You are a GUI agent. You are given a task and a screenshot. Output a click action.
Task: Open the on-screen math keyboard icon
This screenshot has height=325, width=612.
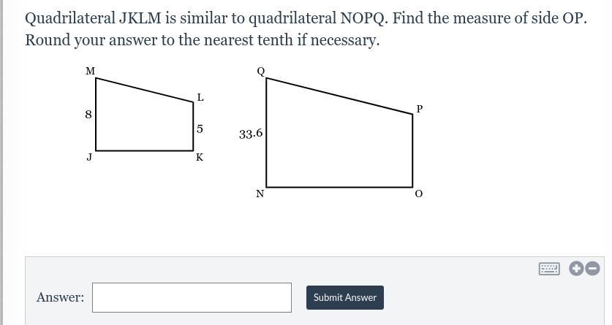pyautogui.click(x=549, y=269)
